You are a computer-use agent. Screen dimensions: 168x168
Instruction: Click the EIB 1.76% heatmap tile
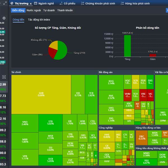tap(70, 122)
